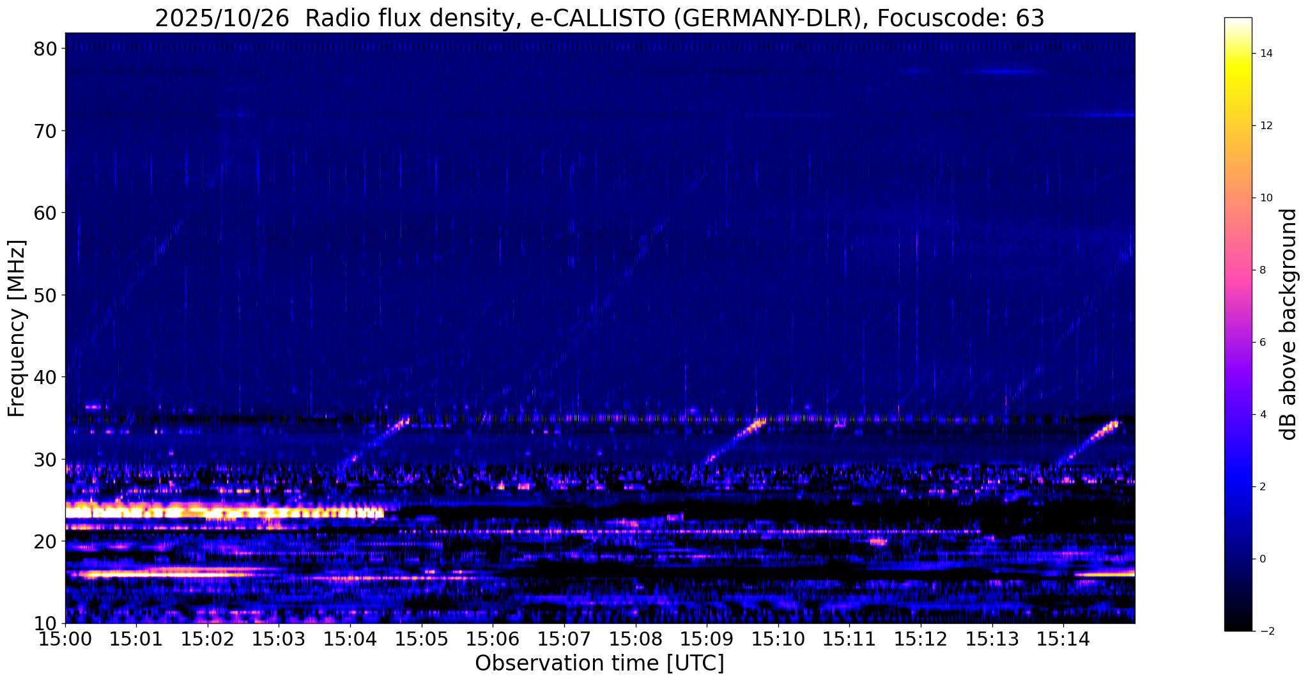Click the pink blob near 20 MHz at 15:11
1308x682 pixels.
click(x=879, y=541)
